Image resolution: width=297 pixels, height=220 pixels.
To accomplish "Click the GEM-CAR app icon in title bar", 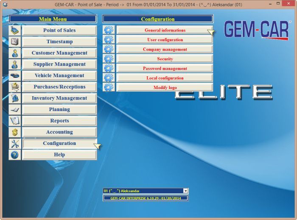I will click(5, 4).
